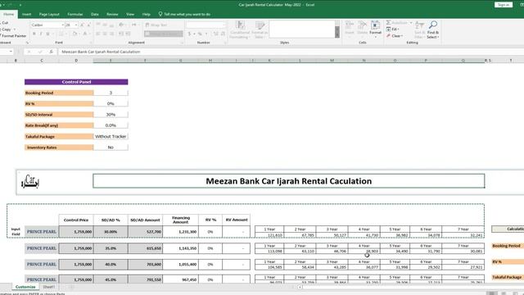Click the Fill down icon
The height and width of the screenshot is (295, 524).
(389, 29)
